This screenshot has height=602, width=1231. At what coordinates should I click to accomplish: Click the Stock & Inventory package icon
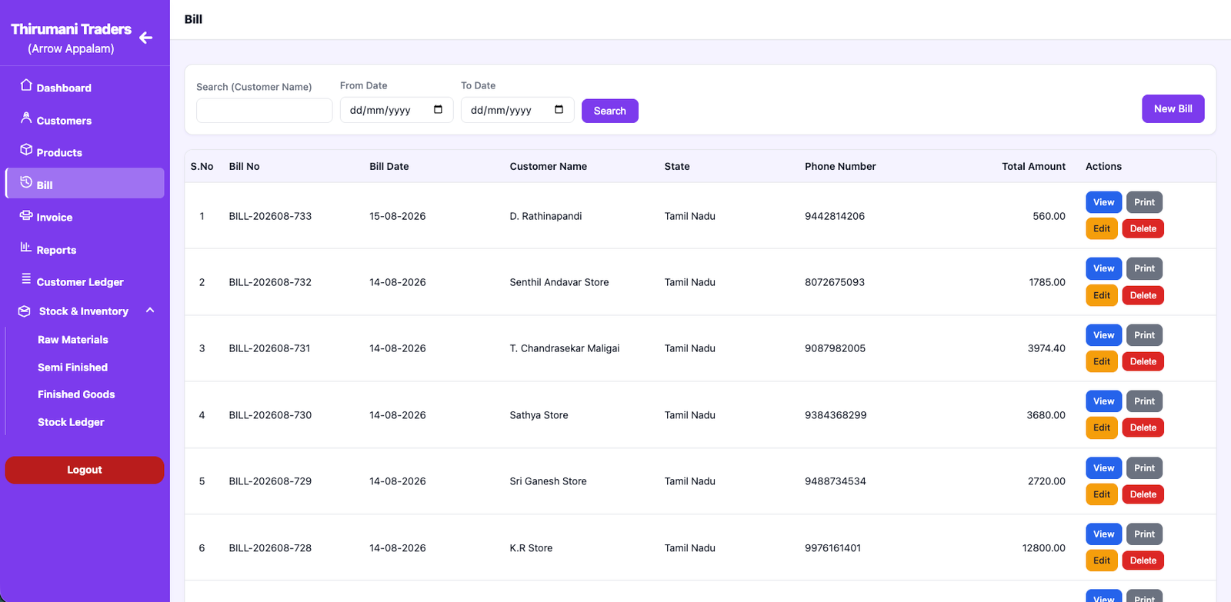pos(25,311)
